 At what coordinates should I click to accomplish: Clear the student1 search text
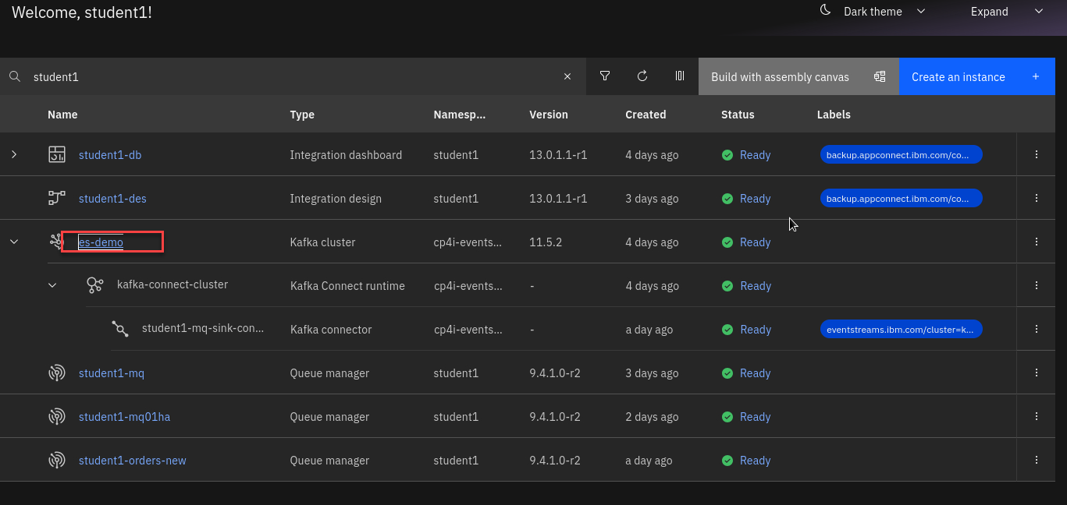(567, 76)
